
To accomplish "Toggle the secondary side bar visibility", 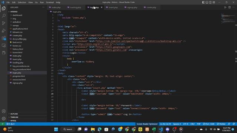I will (x=210, y=2).
